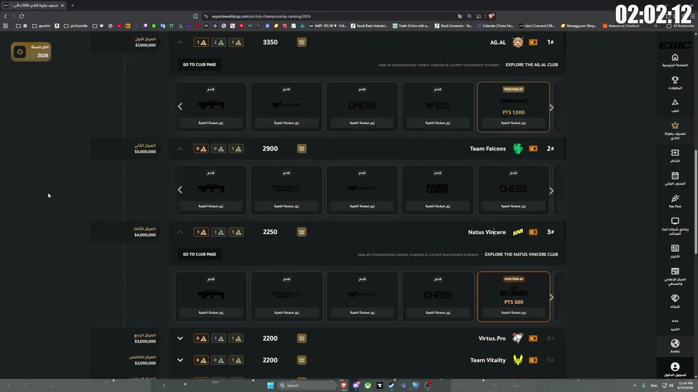Click the Team Vitality club logo
698x392 pixels.
coord(518,360)
